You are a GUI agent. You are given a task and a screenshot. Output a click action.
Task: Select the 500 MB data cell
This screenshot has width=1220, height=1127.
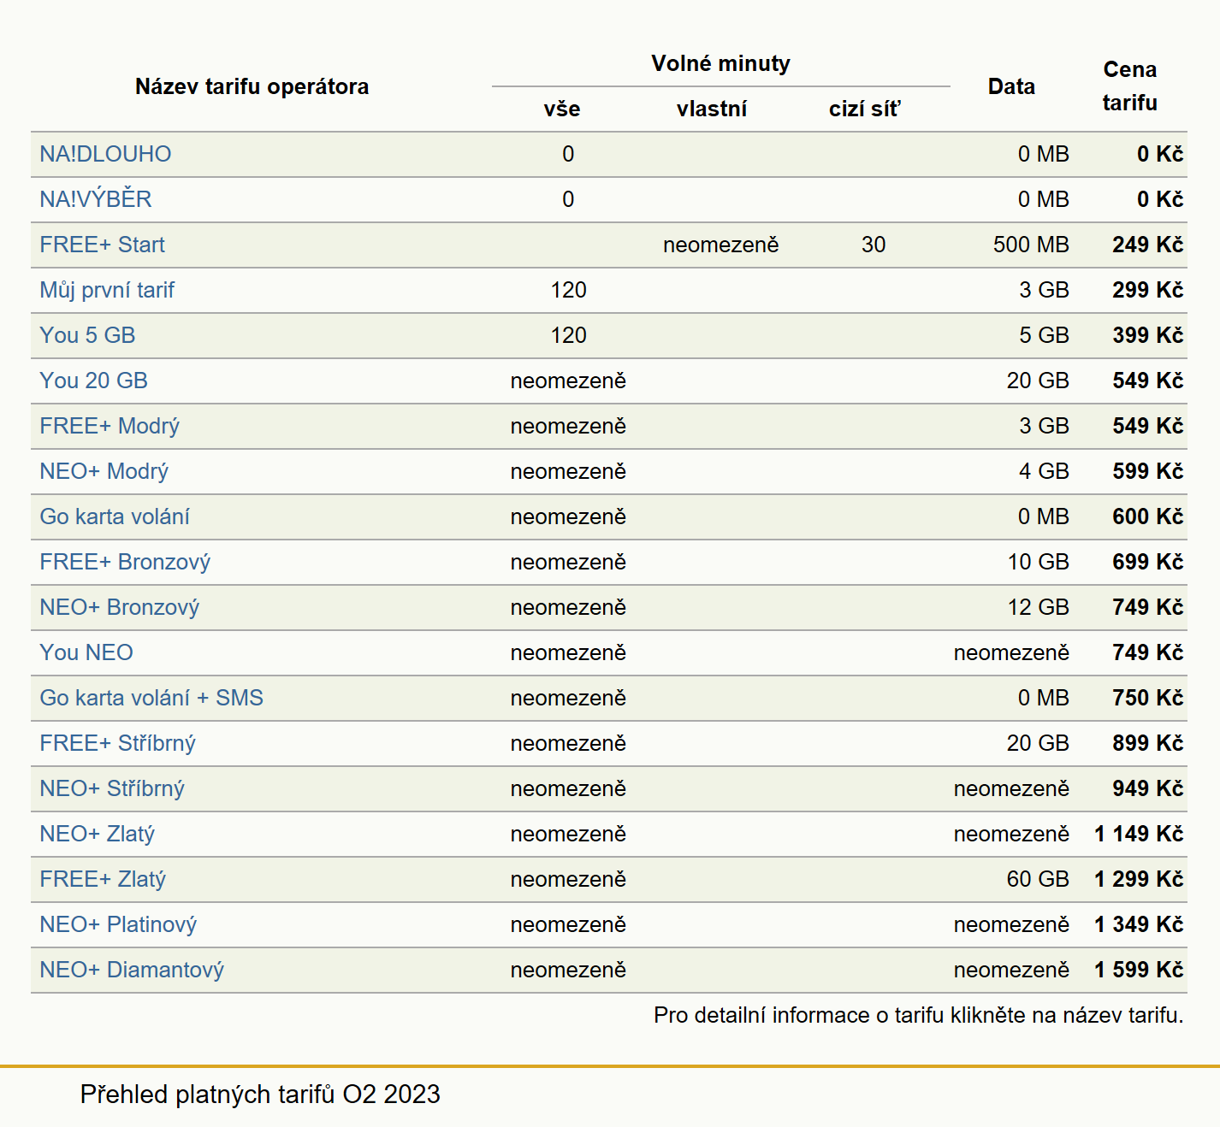point(1031,245)
